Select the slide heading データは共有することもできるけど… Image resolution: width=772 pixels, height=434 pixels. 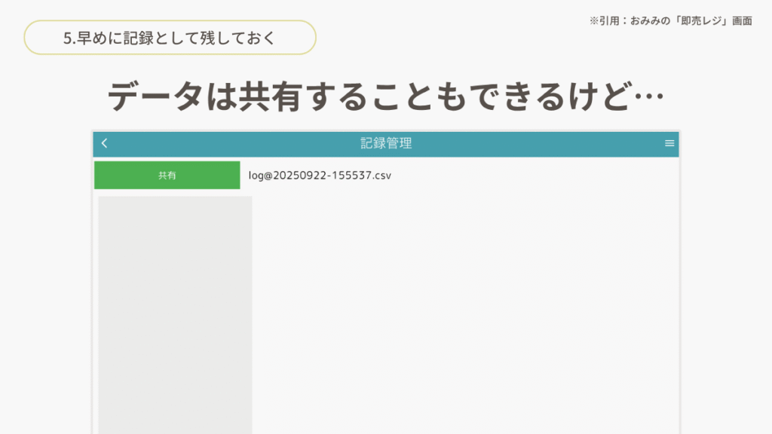(386, 97)
